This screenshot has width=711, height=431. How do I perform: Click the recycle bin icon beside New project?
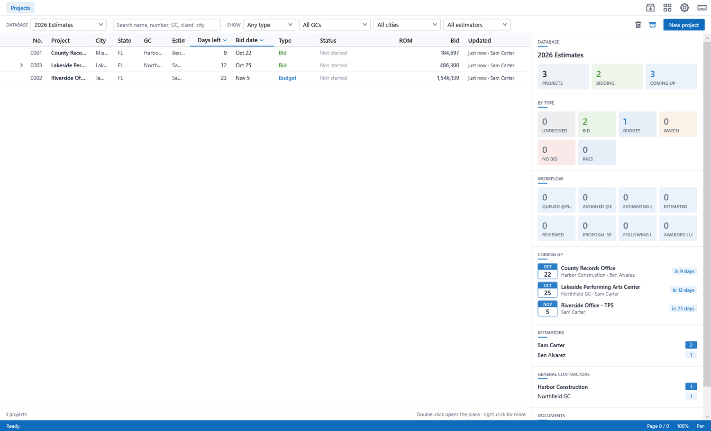[x=638, y=25]
